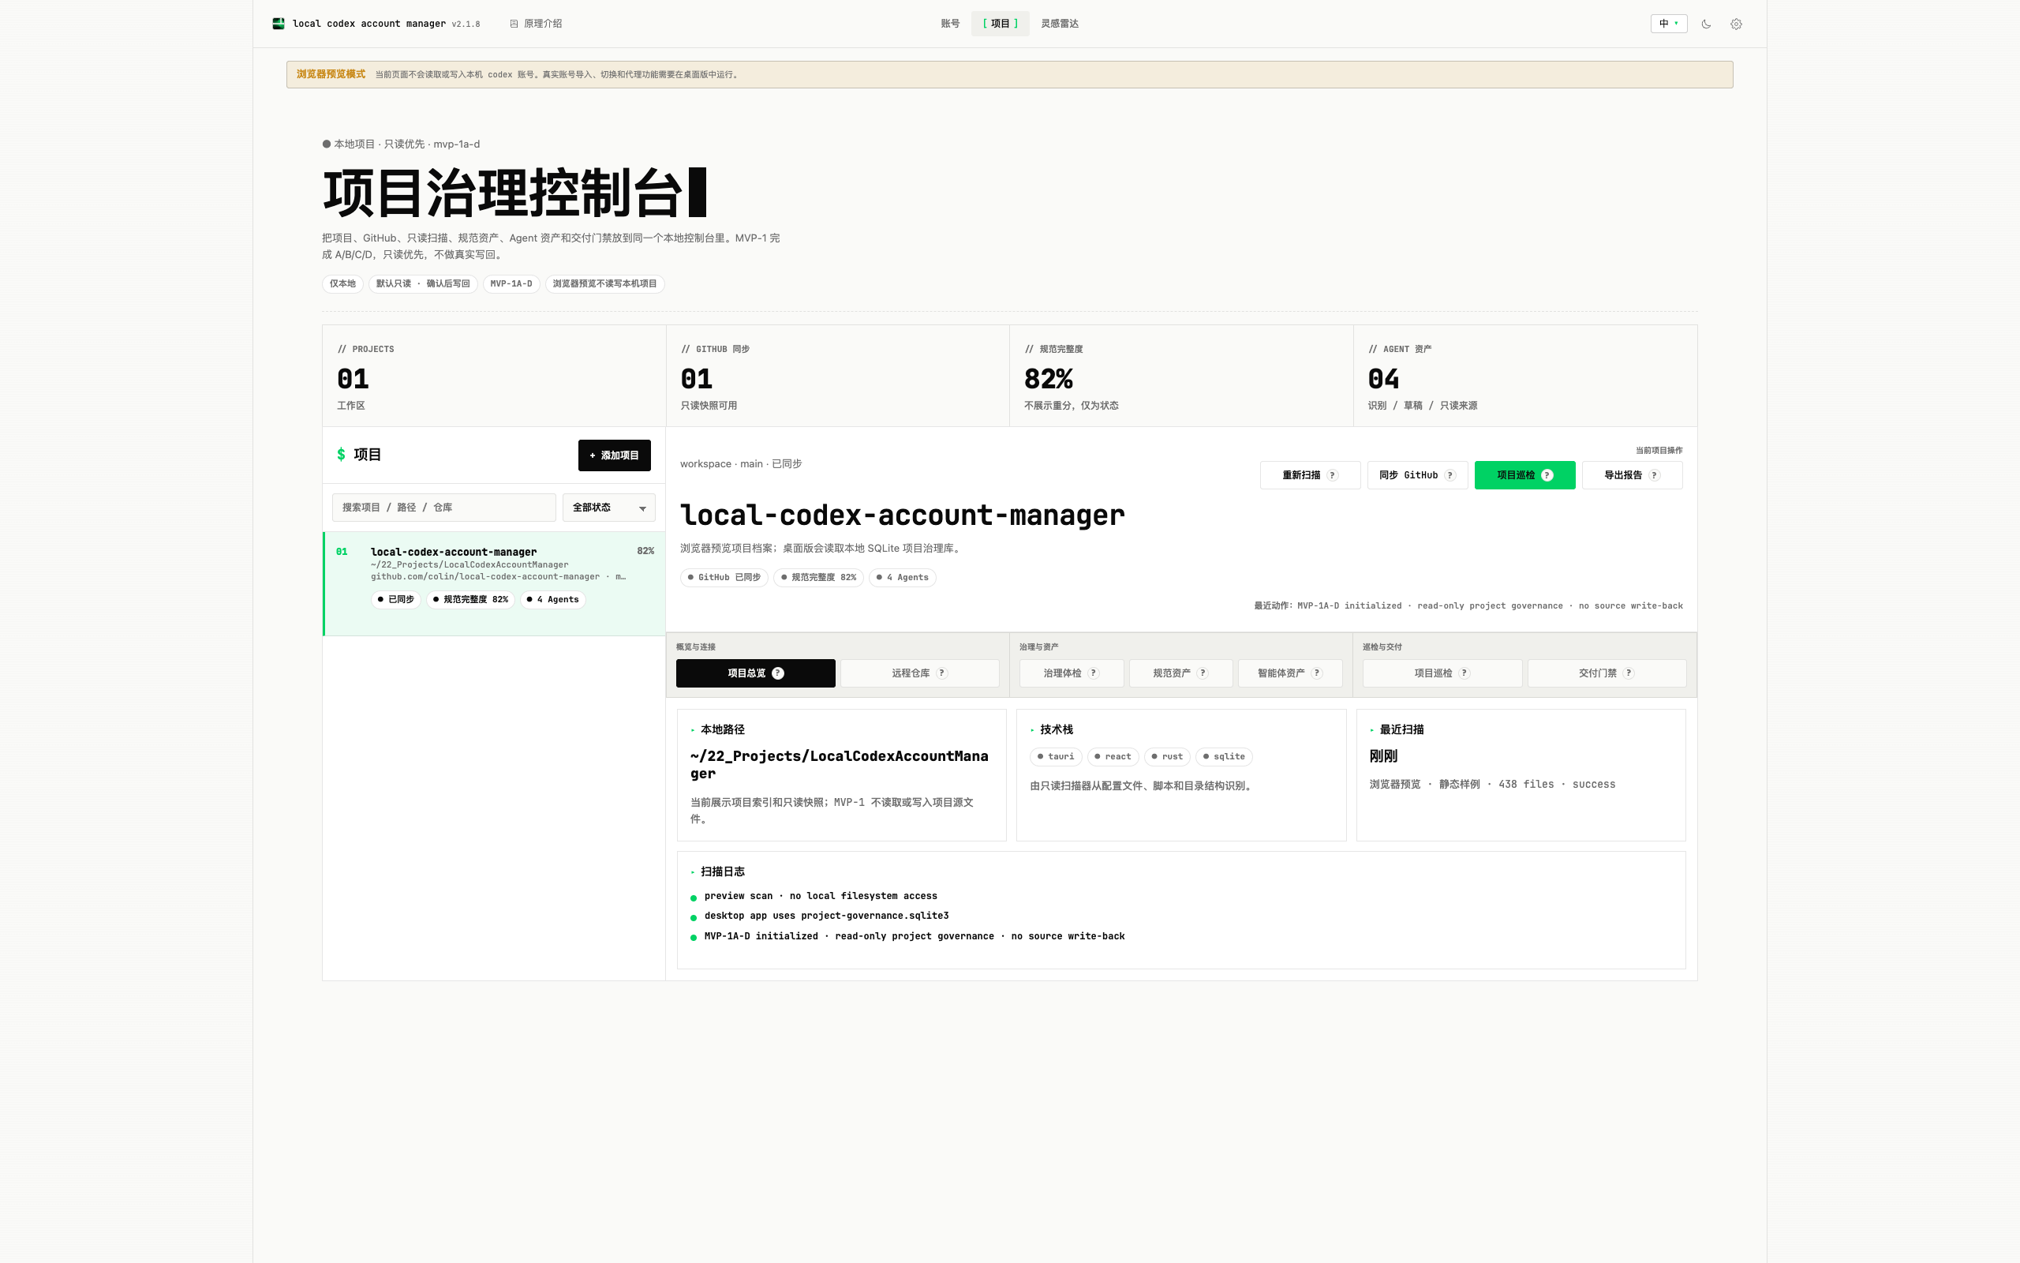Viewport: 2020px width, 1263px height.
Task: Run the green 项目巡检 action button
Action: (1524, 475)
